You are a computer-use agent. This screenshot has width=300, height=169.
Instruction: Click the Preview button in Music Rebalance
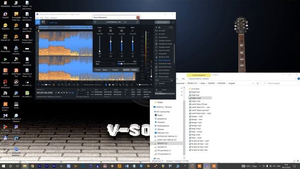coord(98,70)
